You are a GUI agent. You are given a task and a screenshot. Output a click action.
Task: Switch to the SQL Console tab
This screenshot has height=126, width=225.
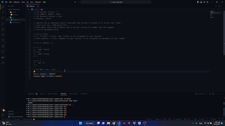pos(73,94)
